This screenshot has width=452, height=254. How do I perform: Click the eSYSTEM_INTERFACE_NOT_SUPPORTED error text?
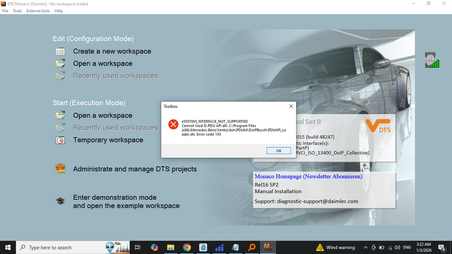pyautogui.click(x=214, y=122)
